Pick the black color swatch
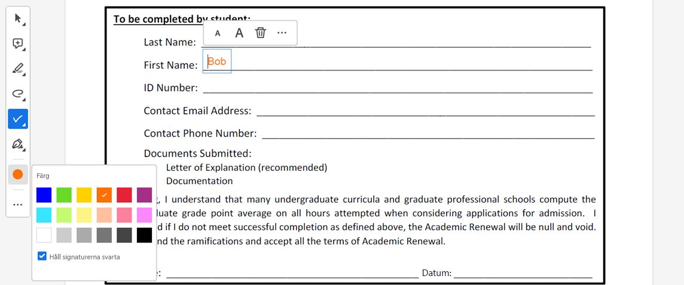 click(144, 235)
